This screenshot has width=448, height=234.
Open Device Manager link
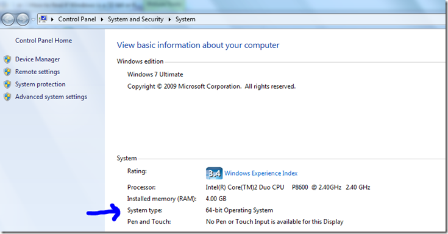(x=37, y=60)
